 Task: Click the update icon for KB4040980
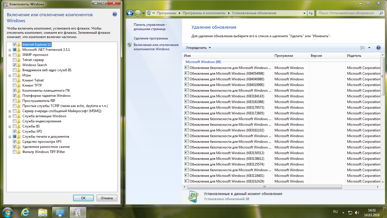click(x=186, y=79)
